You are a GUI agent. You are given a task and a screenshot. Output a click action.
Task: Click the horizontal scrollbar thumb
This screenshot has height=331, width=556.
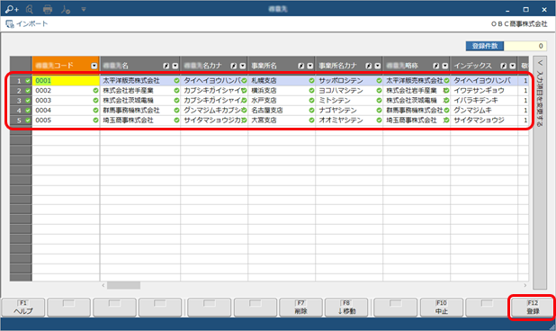[124, 285]
